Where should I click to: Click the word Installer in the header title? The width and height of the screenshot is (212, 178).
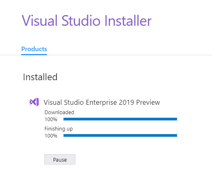[128, 21]
